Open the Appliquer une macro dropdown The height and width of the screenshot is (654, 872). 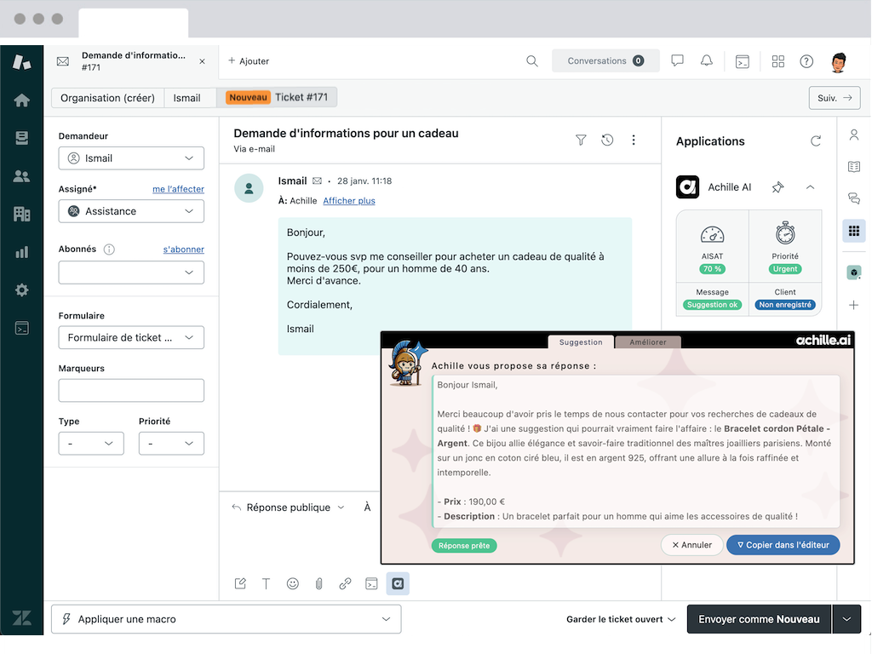click(x=226, y=619)
